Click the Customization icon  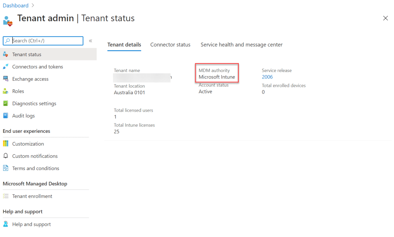click(x=5, y=144)
